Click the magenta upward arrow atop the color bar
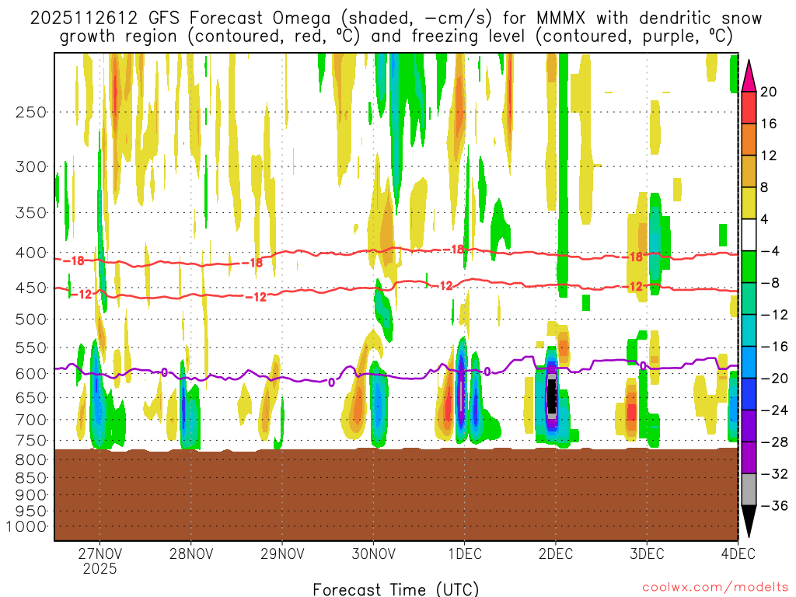The image size is (796, 597). click(749, 75)
